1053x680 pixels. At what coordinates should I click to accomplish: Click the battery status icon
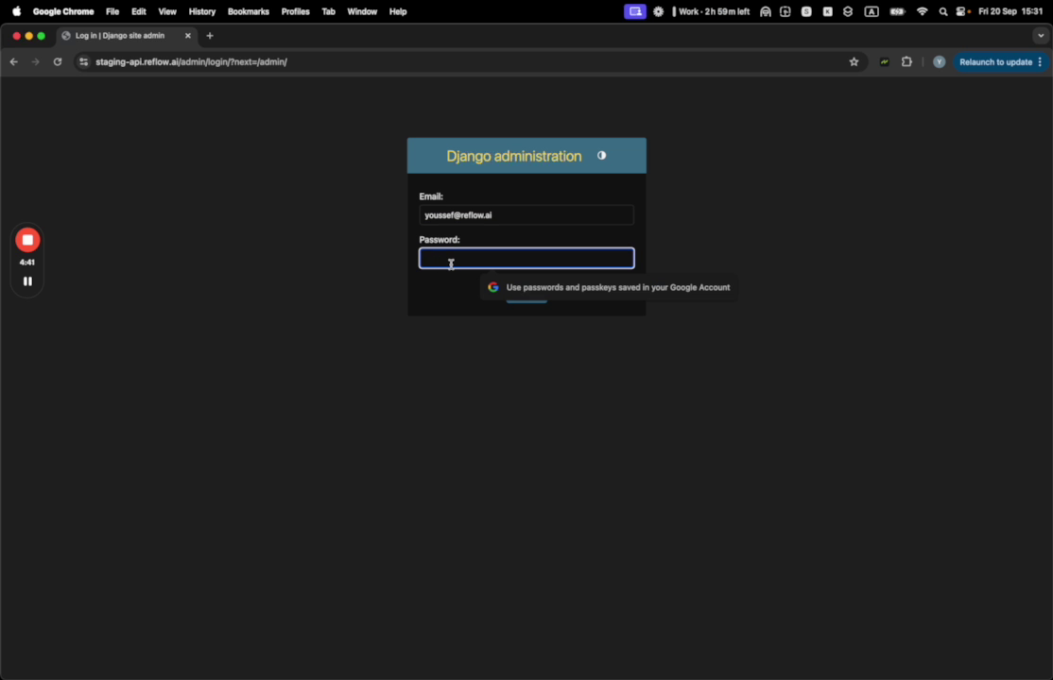click(x=897, y=11)
